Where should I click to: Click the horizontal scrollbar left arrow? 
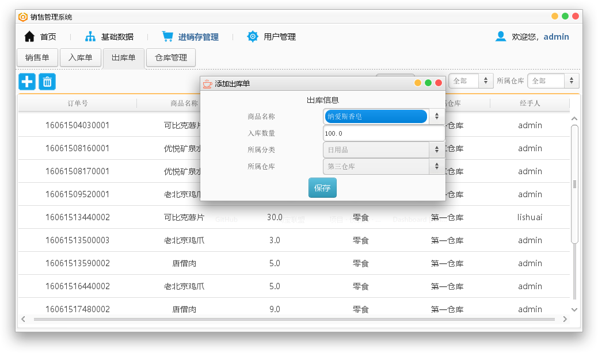pos(23,319)
